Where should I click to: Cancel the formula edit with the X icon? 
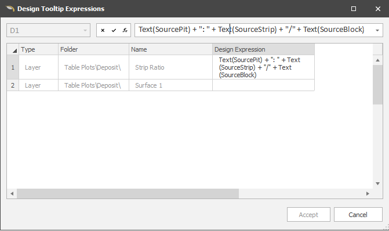(103, 30)
